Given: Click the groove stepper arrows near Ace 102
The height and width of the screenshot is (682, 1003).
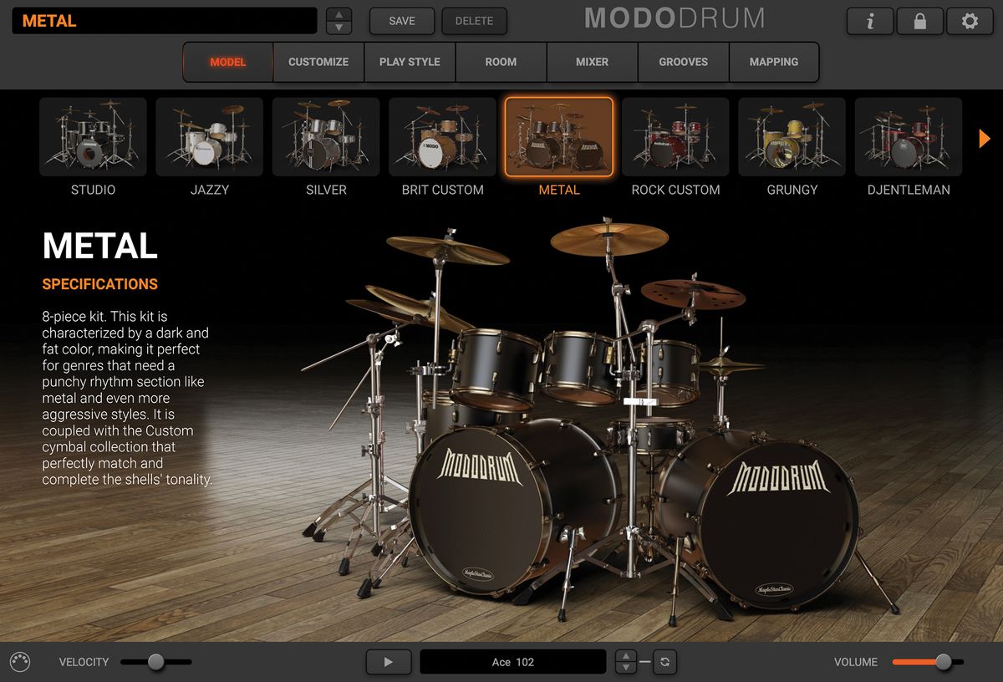Looking at the screenshot, I should (x=625, y=661).
